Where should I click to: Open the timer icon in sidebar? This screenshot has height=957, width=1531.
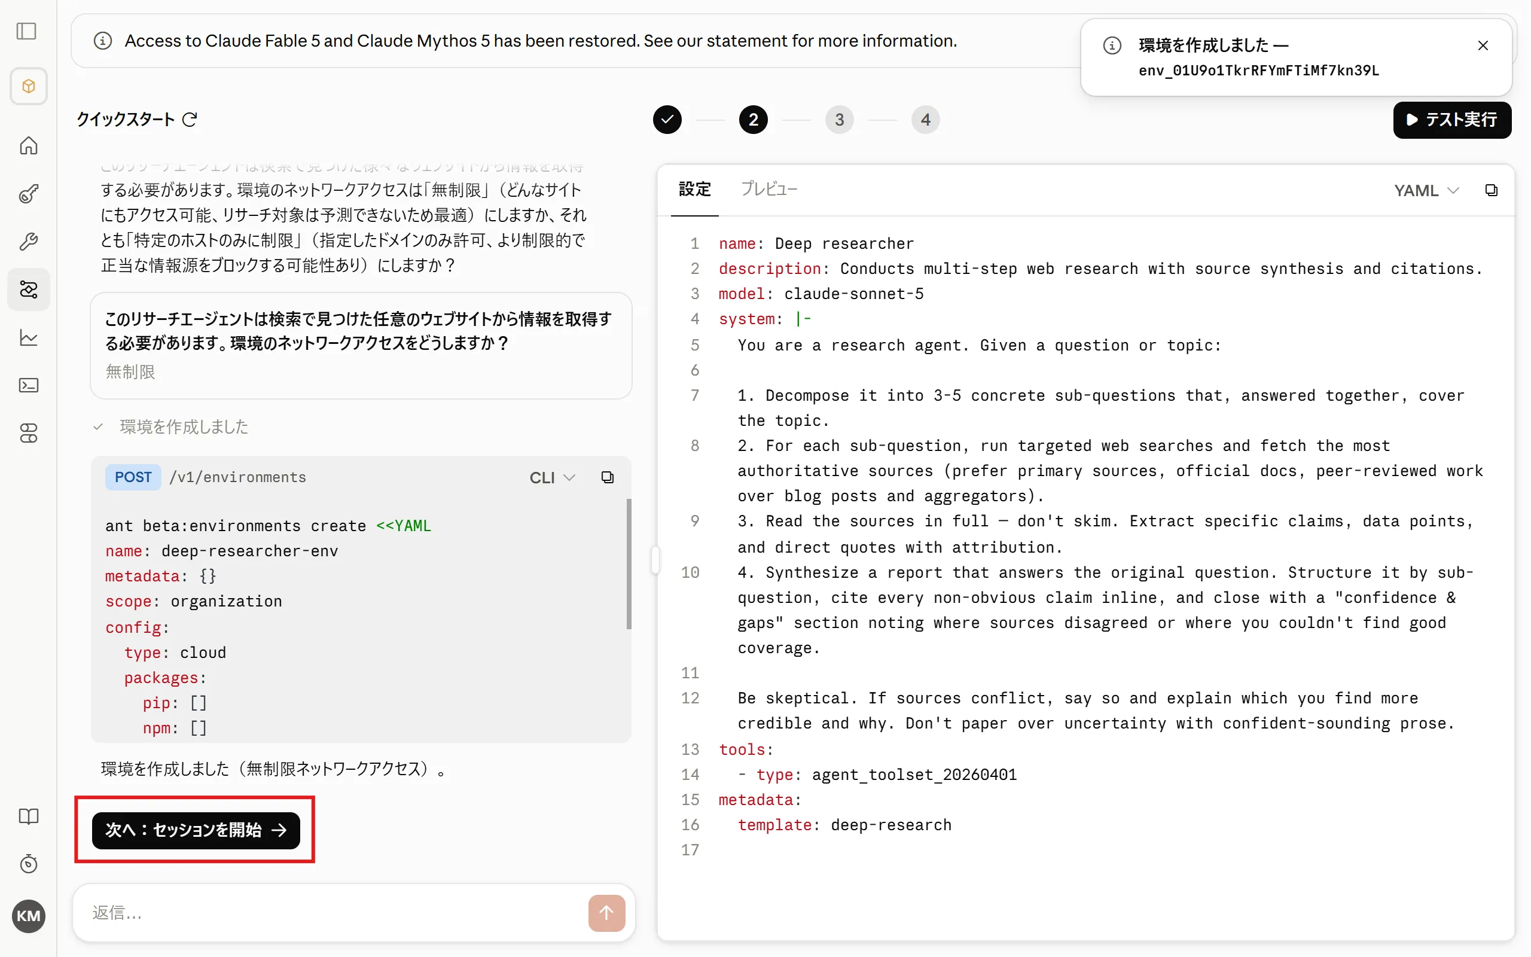[x=29, y=863]
